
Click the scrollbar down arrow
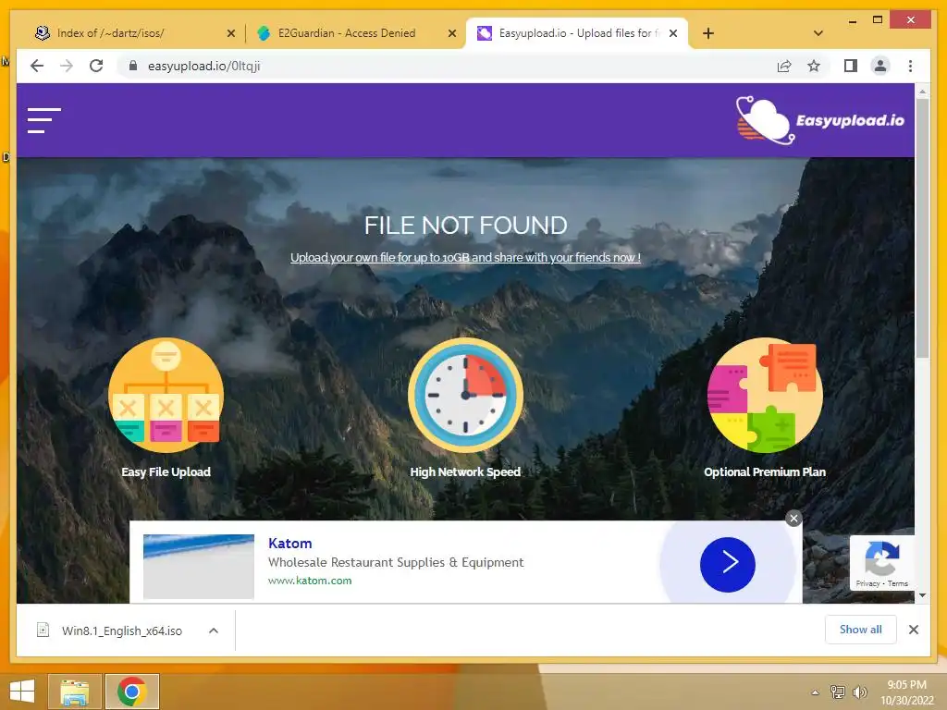pos(922,595)
